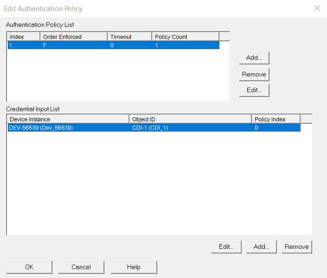Open Help for this dialog
Image resolution: width=327 pixels, height=278 pixels.
(134, 267)
